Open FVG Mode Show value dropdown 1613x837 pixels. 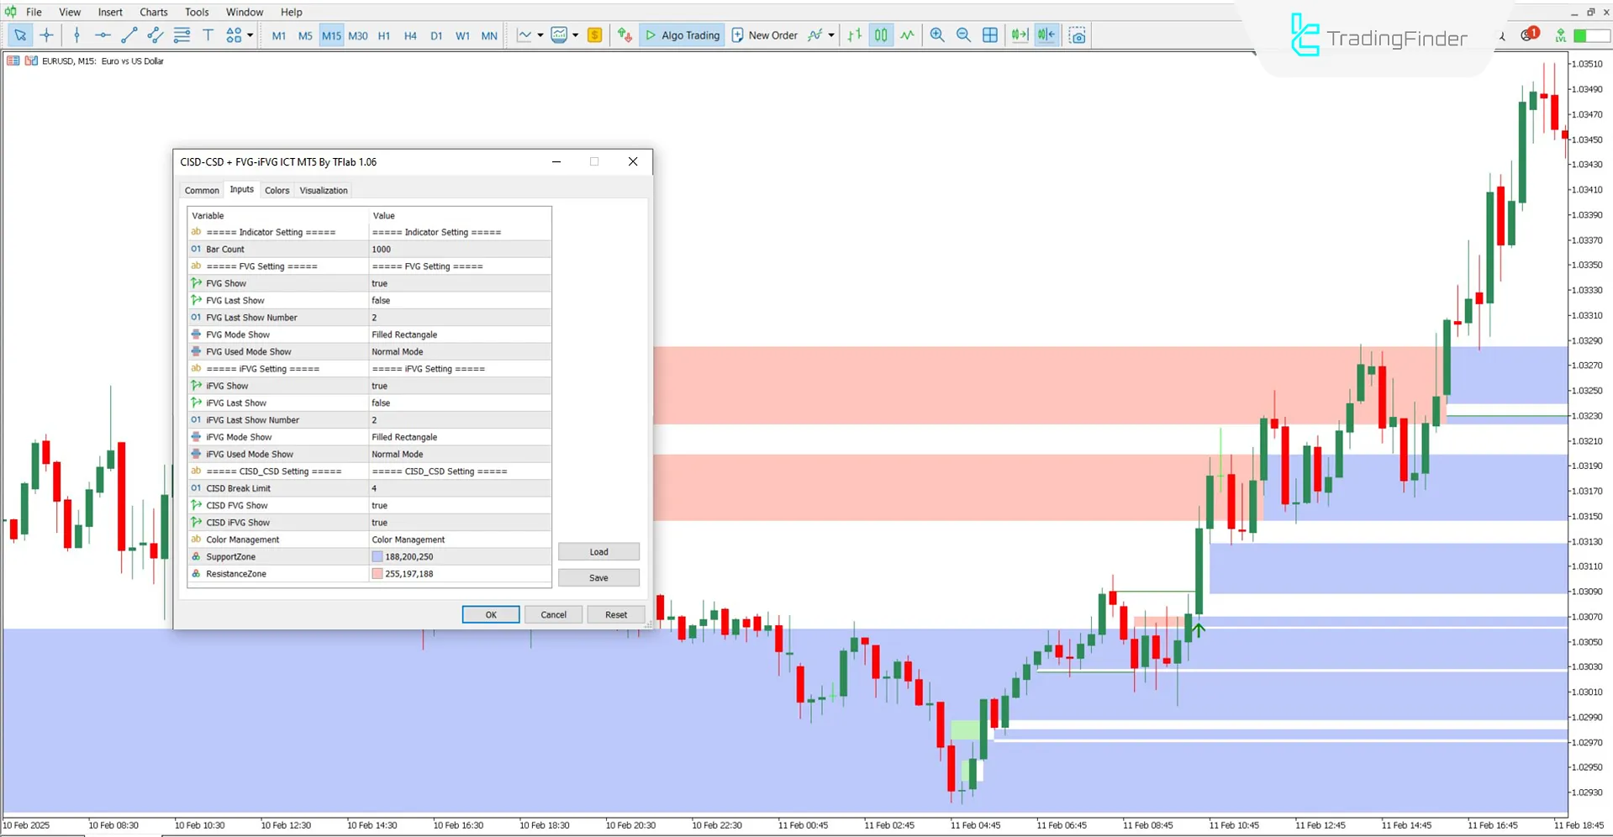point(460,334)
